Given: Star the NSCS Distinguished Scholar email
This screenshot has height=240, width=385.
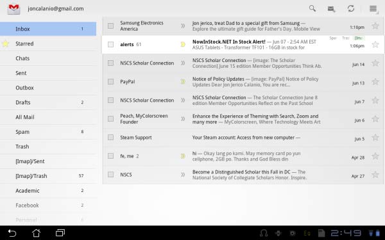Looking at the screenshot, I should (375, 175).
